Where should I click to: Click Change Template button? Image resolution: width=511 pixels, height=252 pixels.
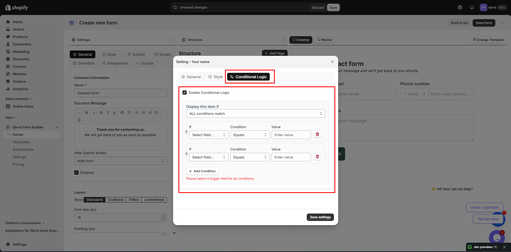pyautogui.click(x=488, y=40)
